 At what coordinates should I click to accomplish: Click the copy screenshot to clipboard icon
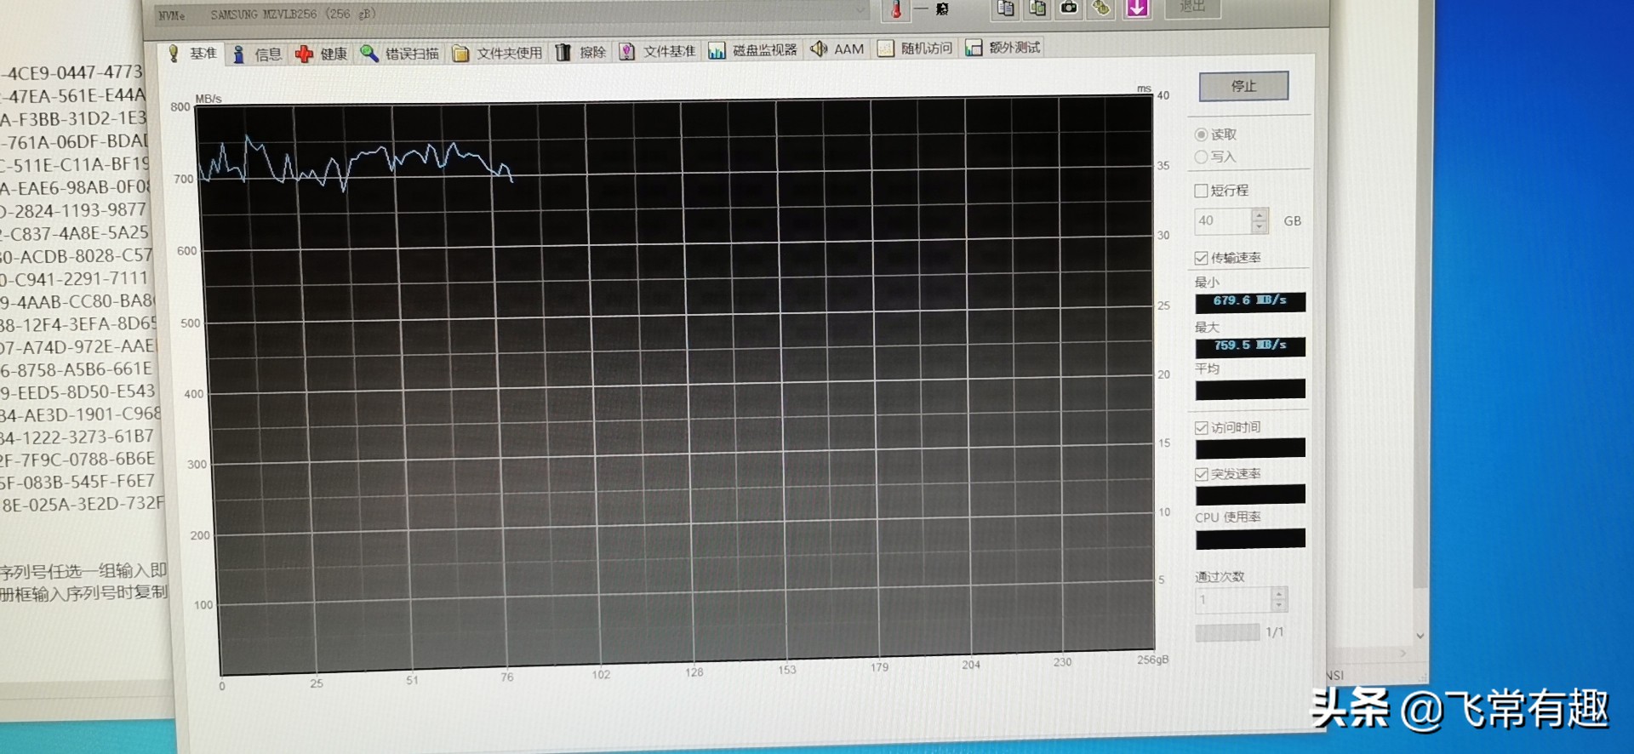pos(1037,9)
